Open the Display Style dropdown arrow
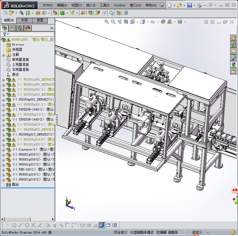Viewport: 238px width, 236px height. point(147,22)
